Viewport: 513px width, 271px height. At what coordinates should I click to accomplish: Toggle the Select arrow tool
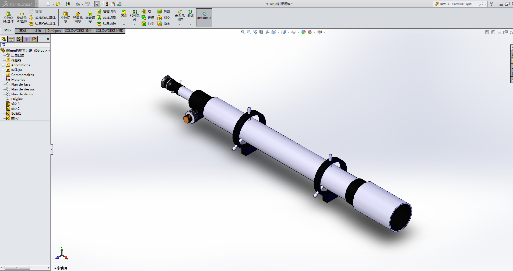[x=97, y=4]
